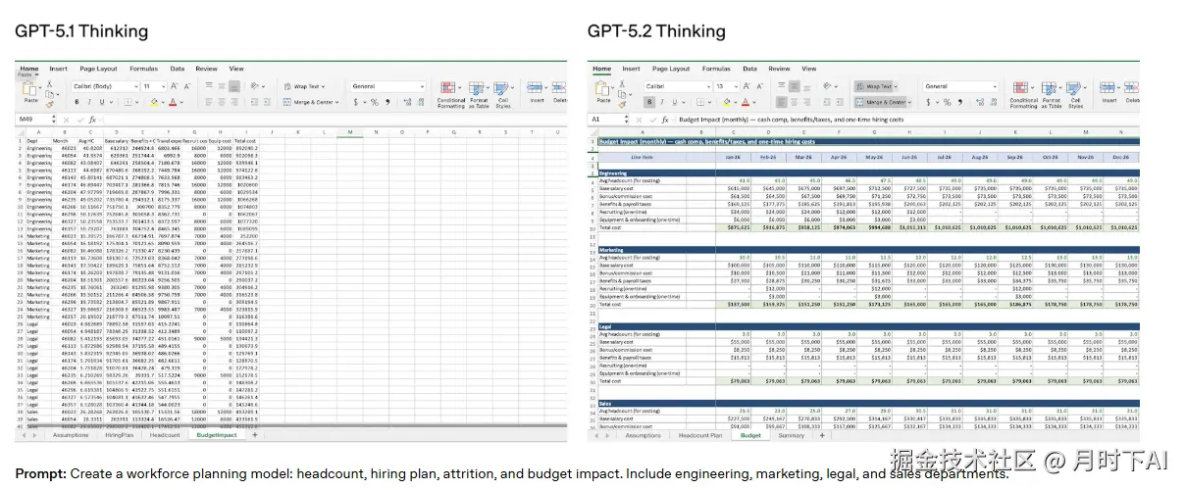Switch to the Summary sheet in the right window
The width and height of the screenshot is (1185, 490).
[791, 435]
